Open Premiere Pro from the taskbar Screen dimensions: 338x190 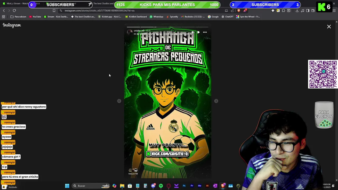click(192, 186)
